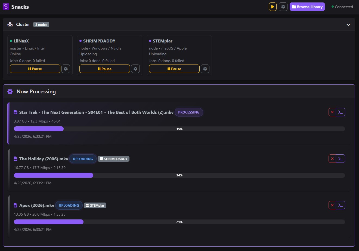The width and height of the screenshot is (359, 251).
Task: Open console log for Apex job
Action: [341, 205]
